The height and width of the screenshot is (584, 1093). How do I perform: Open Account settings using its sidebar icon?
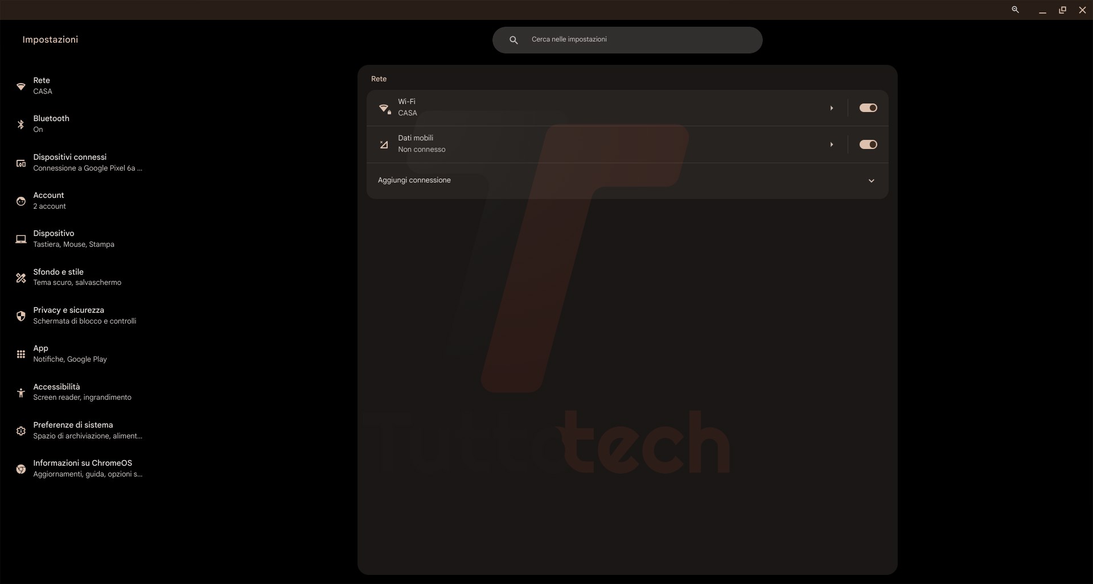click(x=21, y=201)
